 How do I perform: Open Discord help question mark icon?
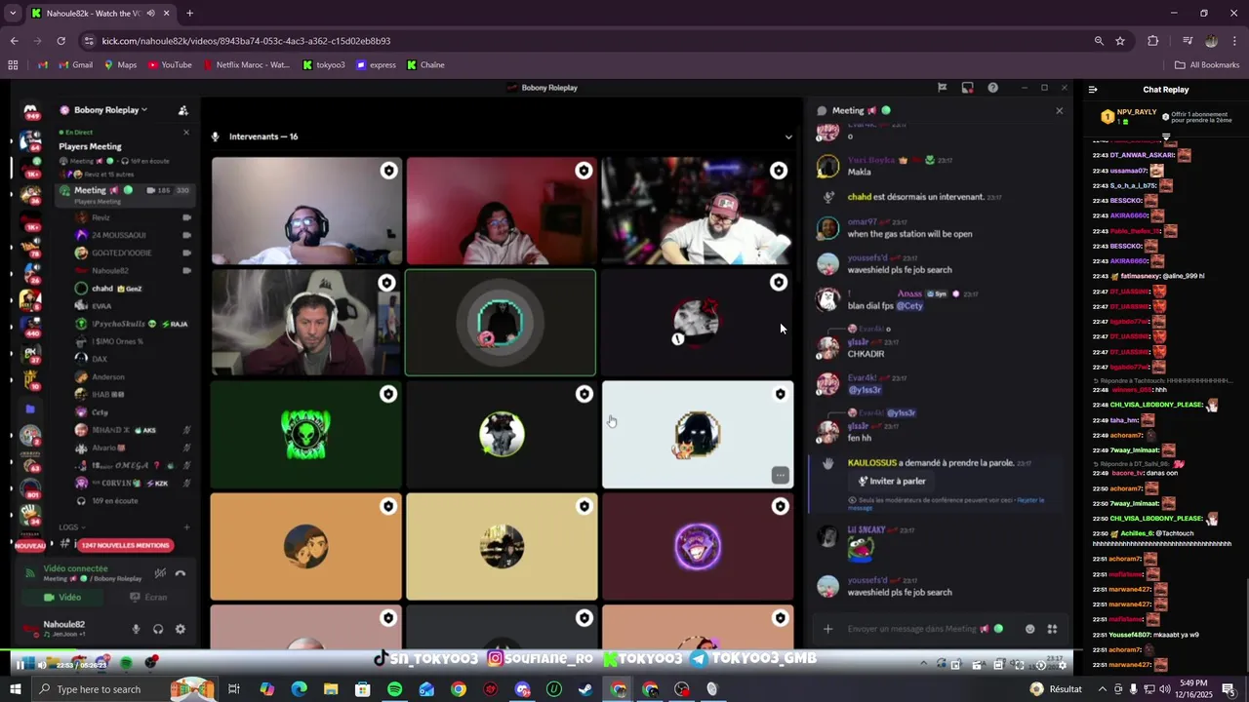tap(992, 88)
